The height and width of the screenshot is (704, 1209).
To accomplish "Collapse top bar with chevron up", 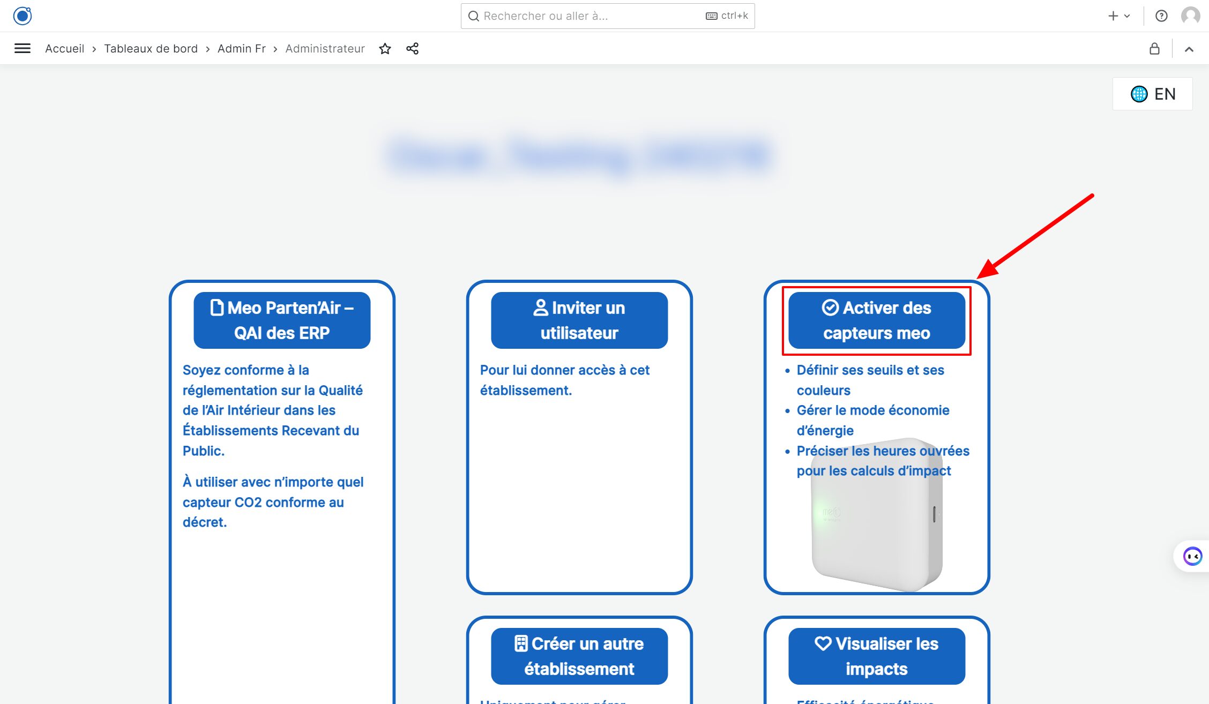I will click(1189, 49).
